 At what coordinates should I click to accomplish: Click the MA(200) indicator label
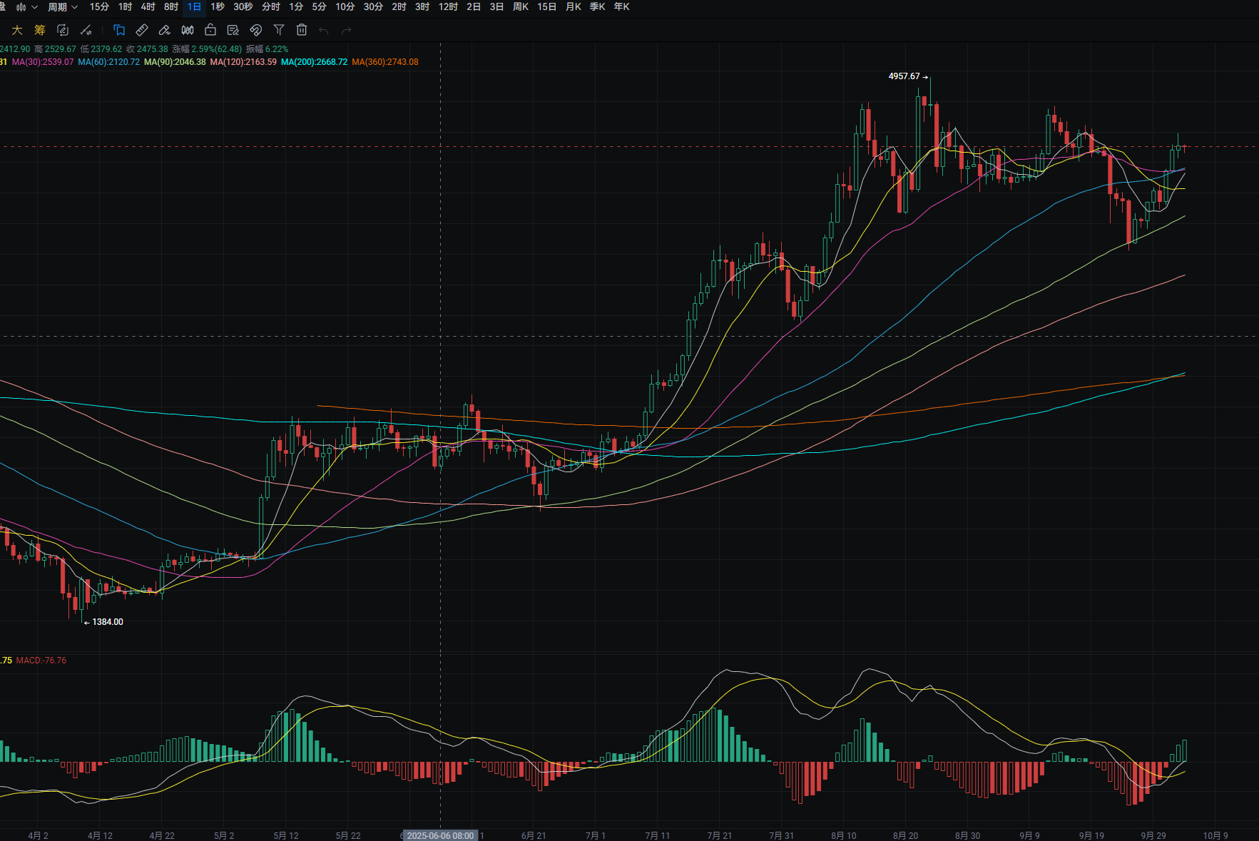tap(314, 62)
